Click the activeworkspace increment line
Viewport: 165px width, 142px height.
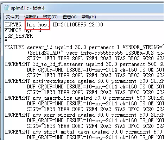point(84,81)
